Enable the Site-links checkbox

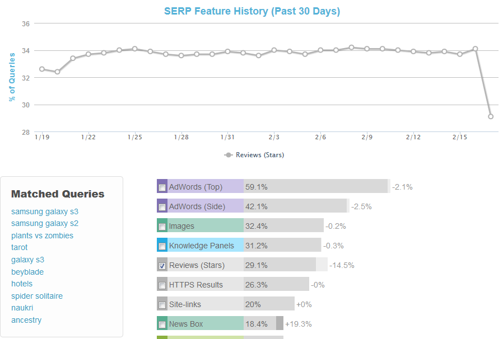(162, 304)
